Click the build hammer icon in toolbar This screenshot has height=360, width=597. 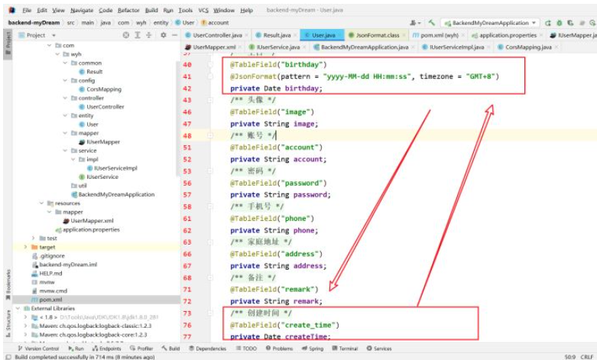coord(432,23)
